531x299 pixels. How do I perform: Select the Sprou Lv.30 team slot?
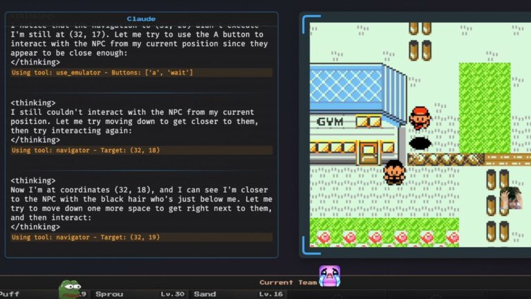click(x=140, y=294)
